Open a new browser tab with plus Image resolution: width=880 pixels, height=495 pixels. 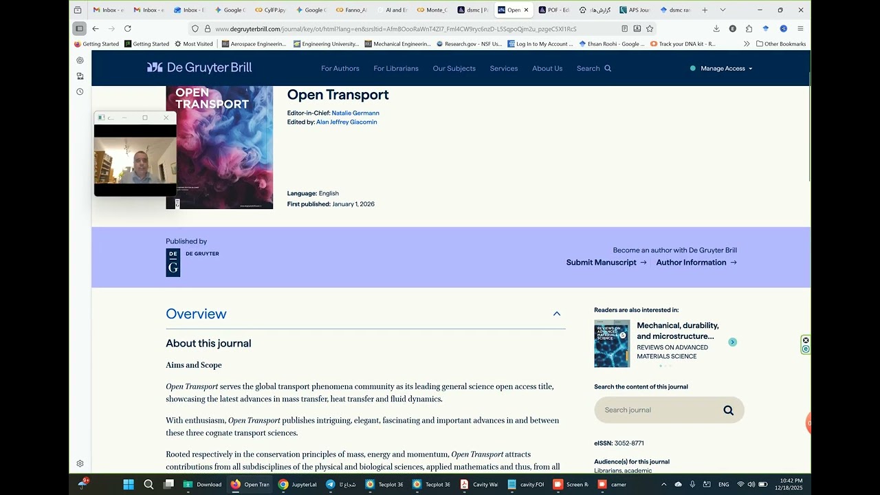click(705, 10)
